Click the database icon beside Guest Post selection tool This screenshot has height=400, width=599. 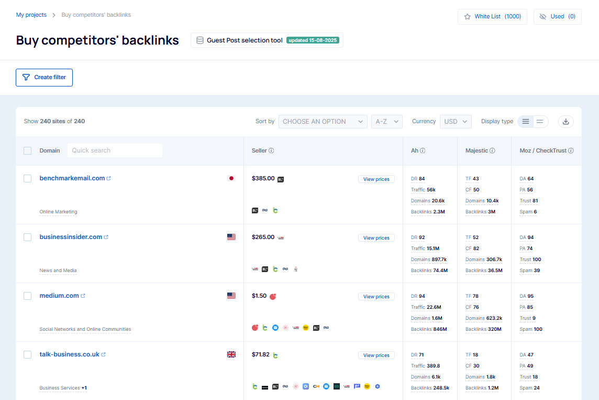200,40
